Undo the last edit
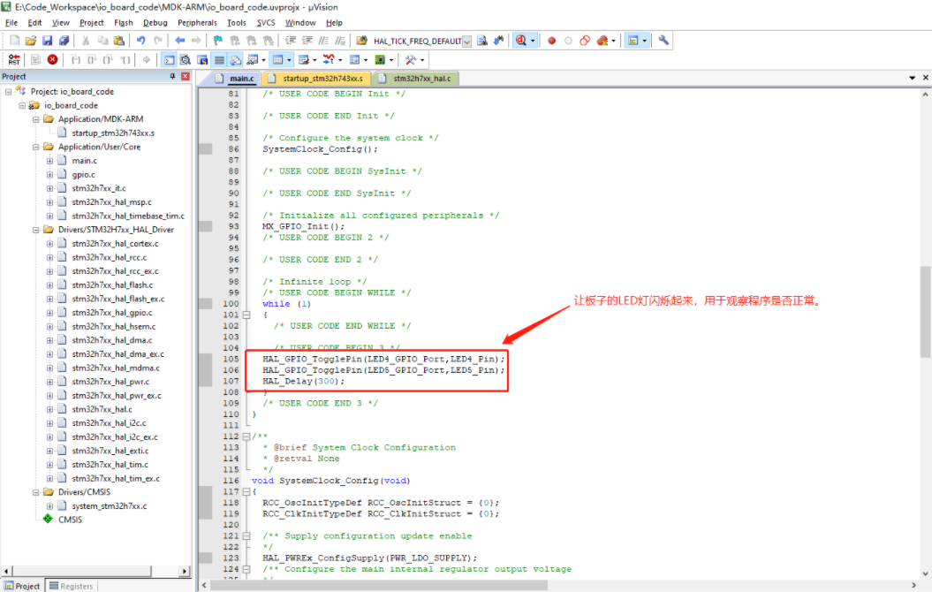 click(140, 41)
